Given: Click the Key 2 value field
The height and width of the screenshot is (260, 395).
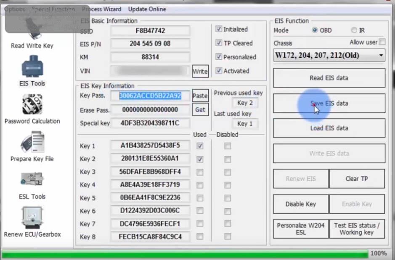Looking at the screenshot, I should [x=150, y=159].
